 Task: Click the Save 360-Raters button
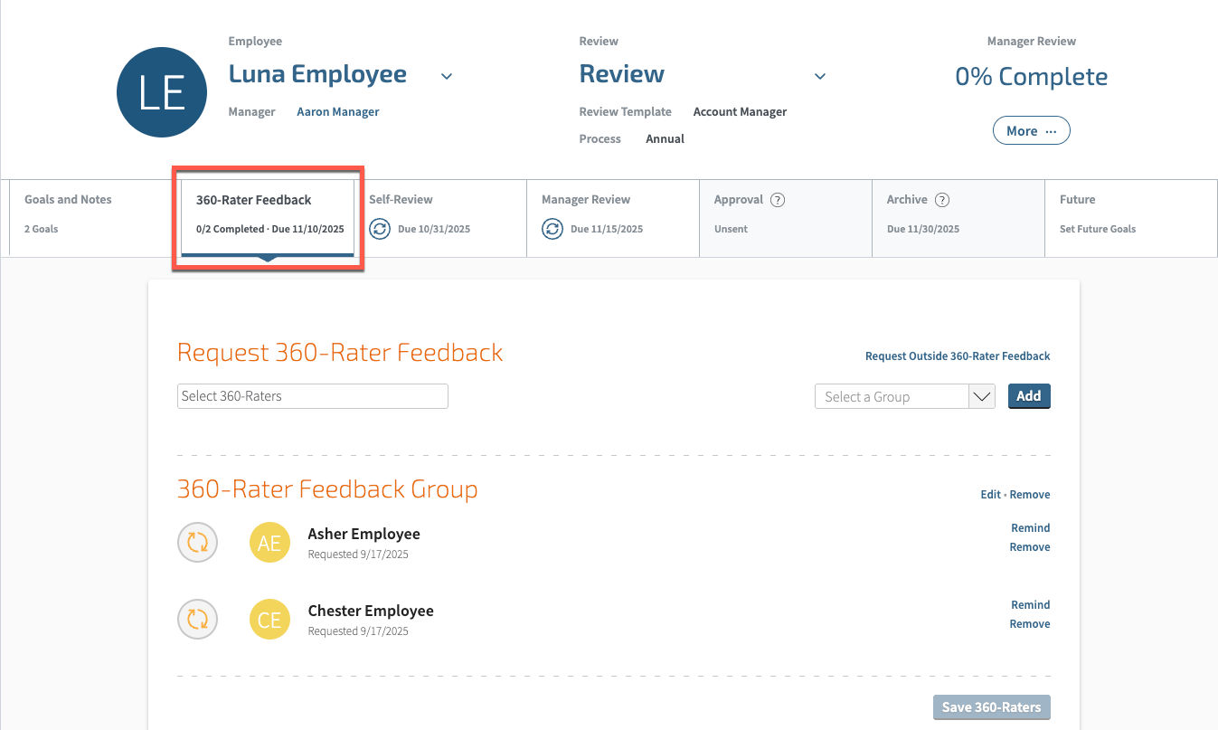tap(991, 707)
